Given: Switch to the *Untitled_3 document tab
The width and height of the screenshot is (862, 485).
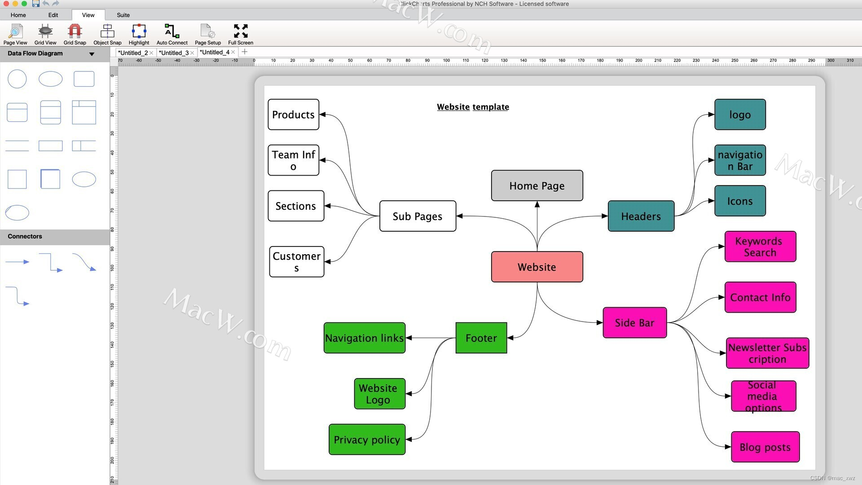Looking at the screenshot, I should 174,53.
